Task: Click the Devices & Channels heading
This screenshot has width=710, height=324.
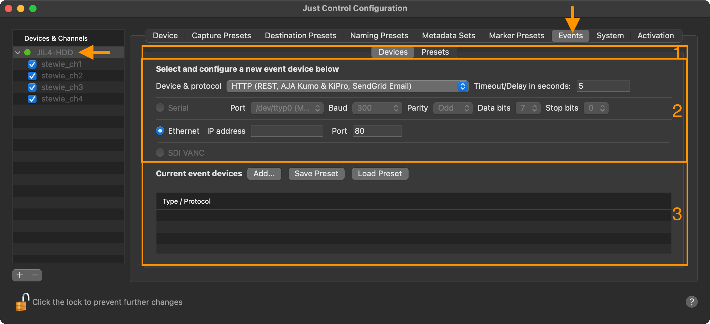Action: 56,38
